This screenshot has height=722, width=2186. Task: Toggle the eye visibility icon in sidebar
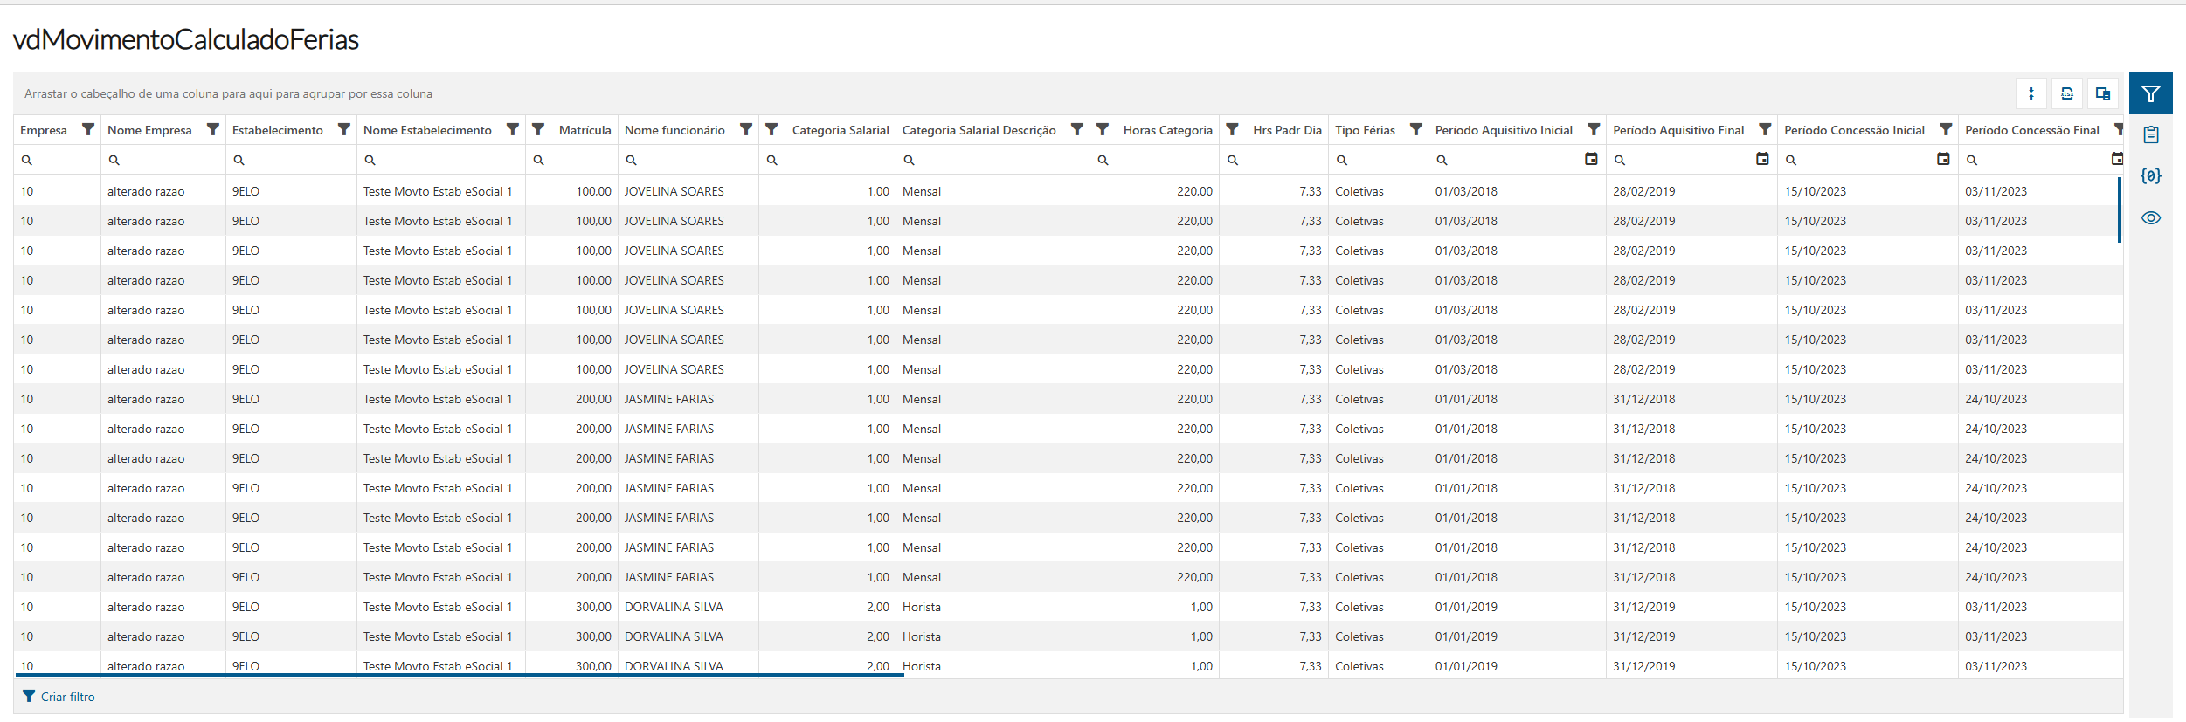pyautogui.click(x=2151, y=217)
